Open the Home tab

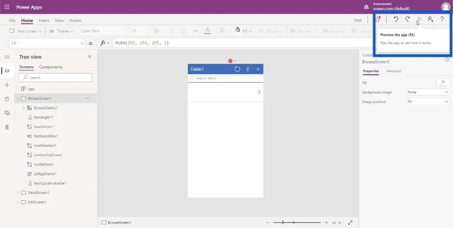(x=27, y=20)
